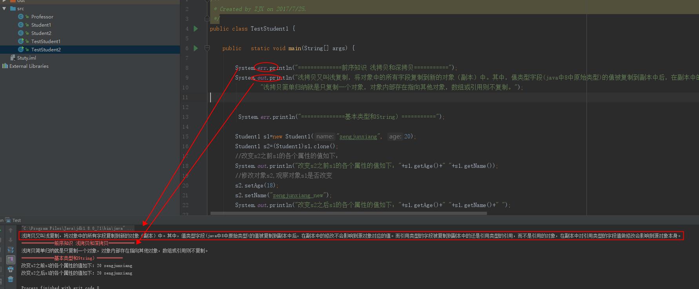
Task: Open TestStudent1 in the project tree
Action: (46, 41)
